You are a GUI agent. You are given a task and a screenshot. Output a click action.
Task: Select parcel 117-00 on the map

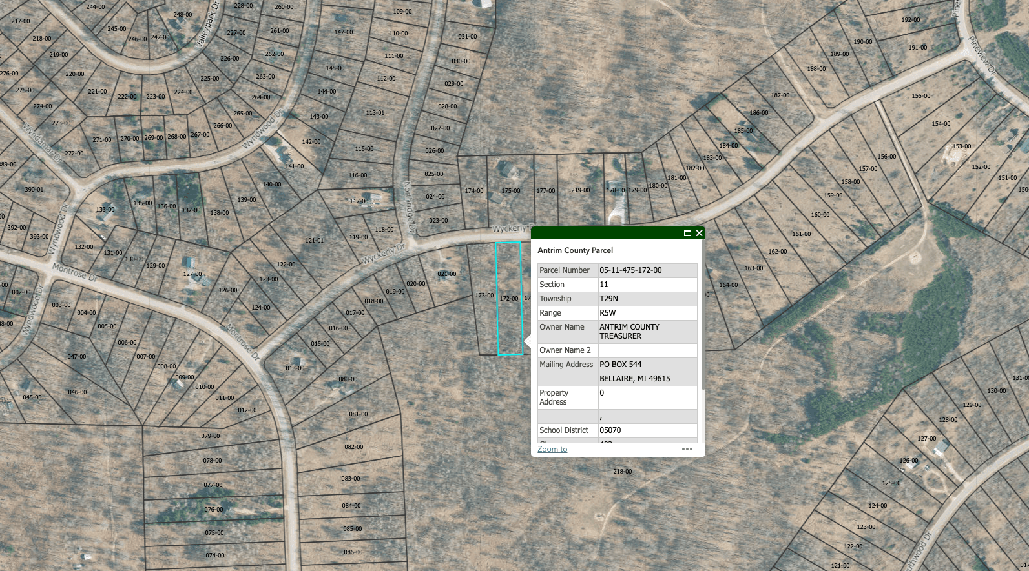coord(359,201)
